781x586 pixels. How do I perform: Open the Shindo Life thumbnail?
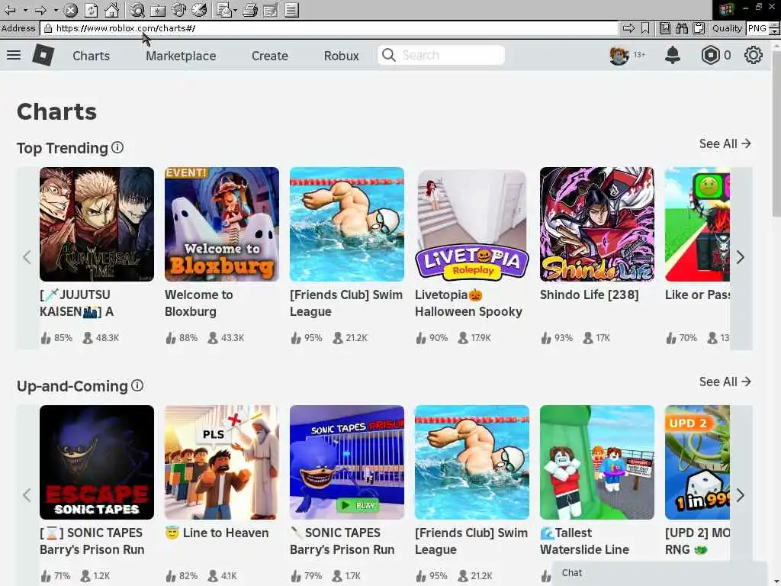click(x=596, y=224)
